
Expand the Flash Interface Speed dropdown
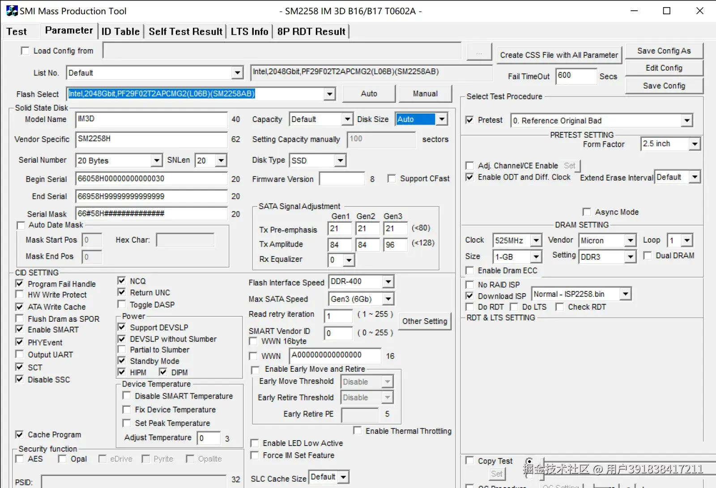tap(388, 282)
